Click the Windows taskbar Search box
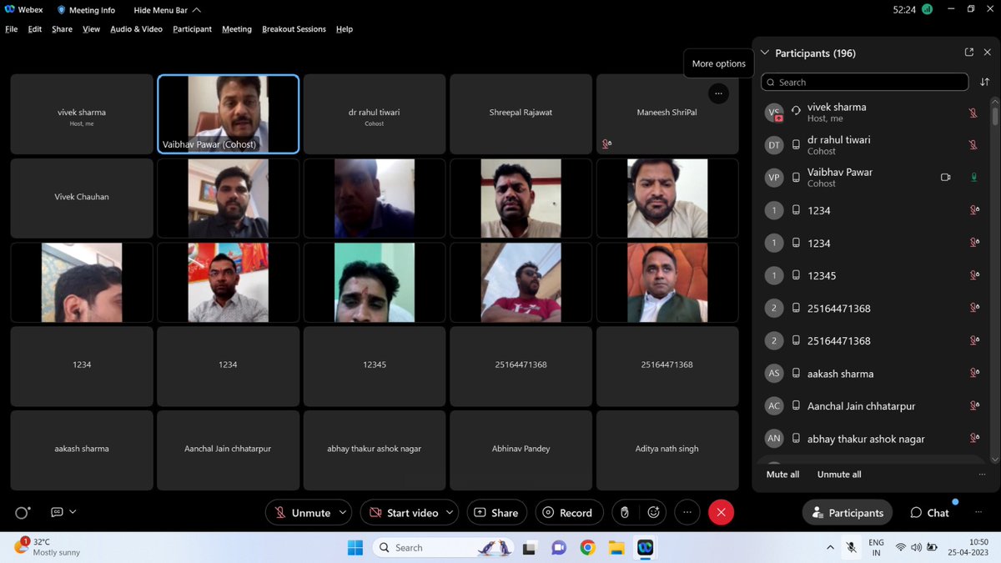Screen dimensions: 1001x563 tap(442, 547)
